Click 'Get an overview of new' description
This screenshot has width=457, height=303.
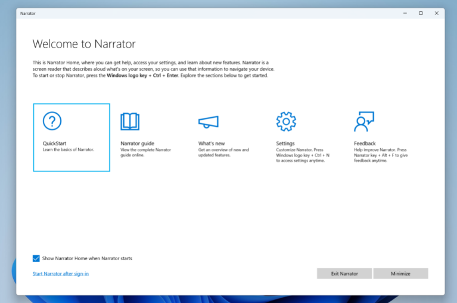click(223, 152)
